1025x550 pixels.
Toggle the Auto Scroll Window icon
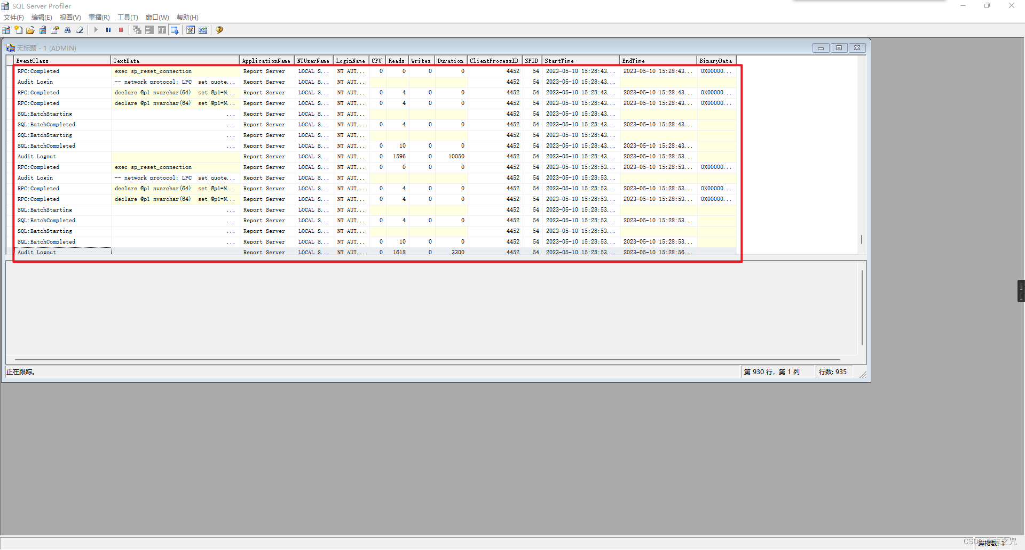(175, 30)
